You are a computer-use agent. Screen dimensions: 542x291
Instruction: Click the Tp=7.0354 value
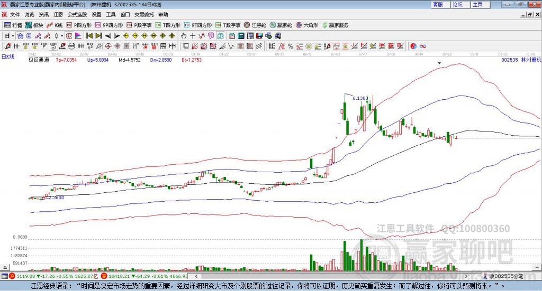pyautogui.click(x=66, y=60)
